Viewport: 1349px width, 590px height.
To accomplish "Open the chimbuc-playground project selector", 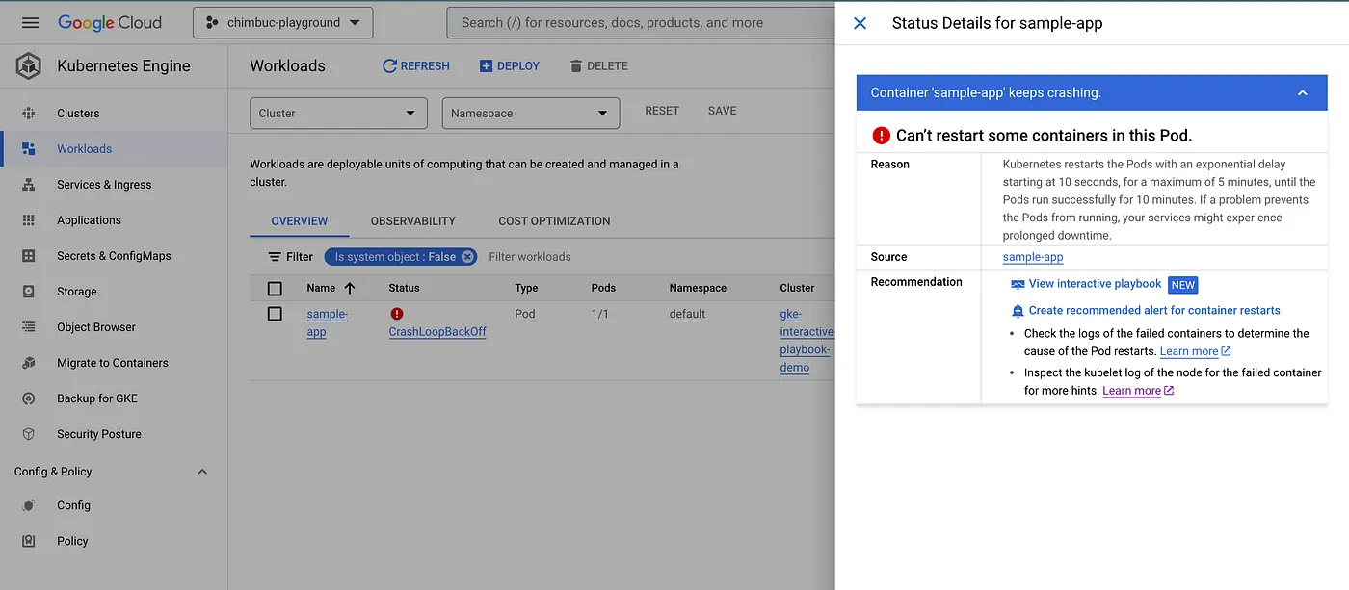I will point(282,23).
